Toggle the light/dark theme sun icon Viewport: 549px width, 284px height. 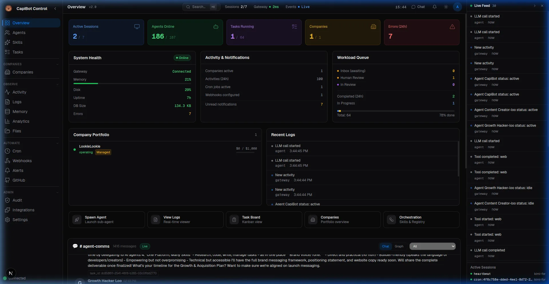446,7
